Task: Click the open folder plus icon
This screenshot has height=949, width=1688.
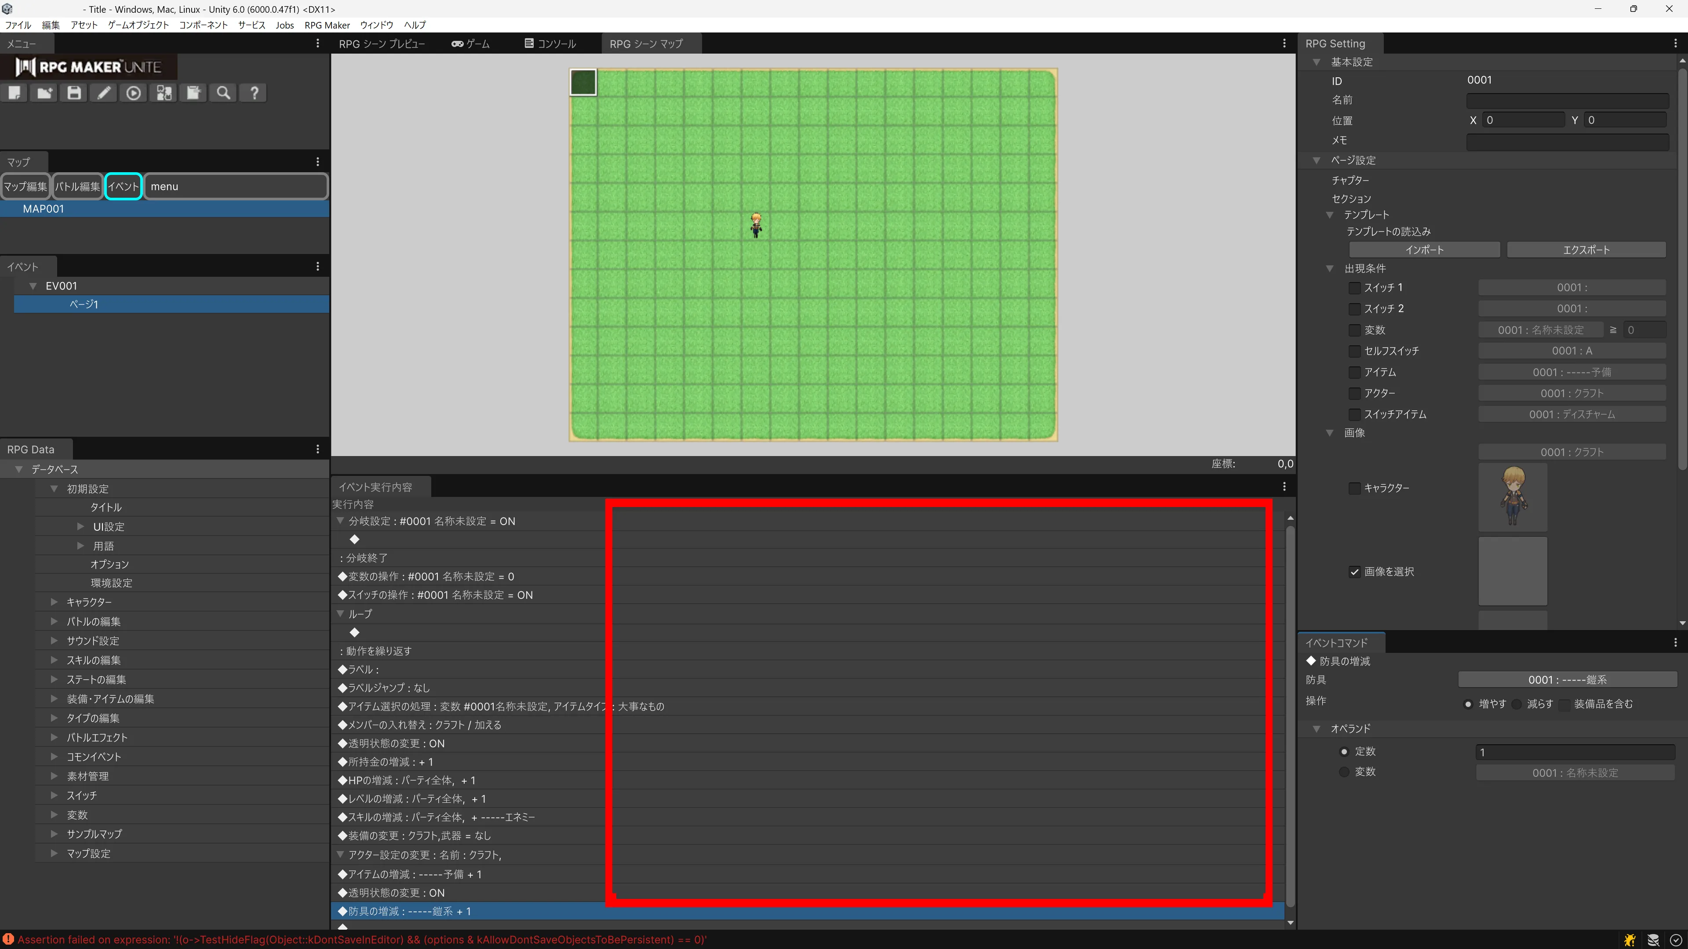Action: tap(44, 93)
